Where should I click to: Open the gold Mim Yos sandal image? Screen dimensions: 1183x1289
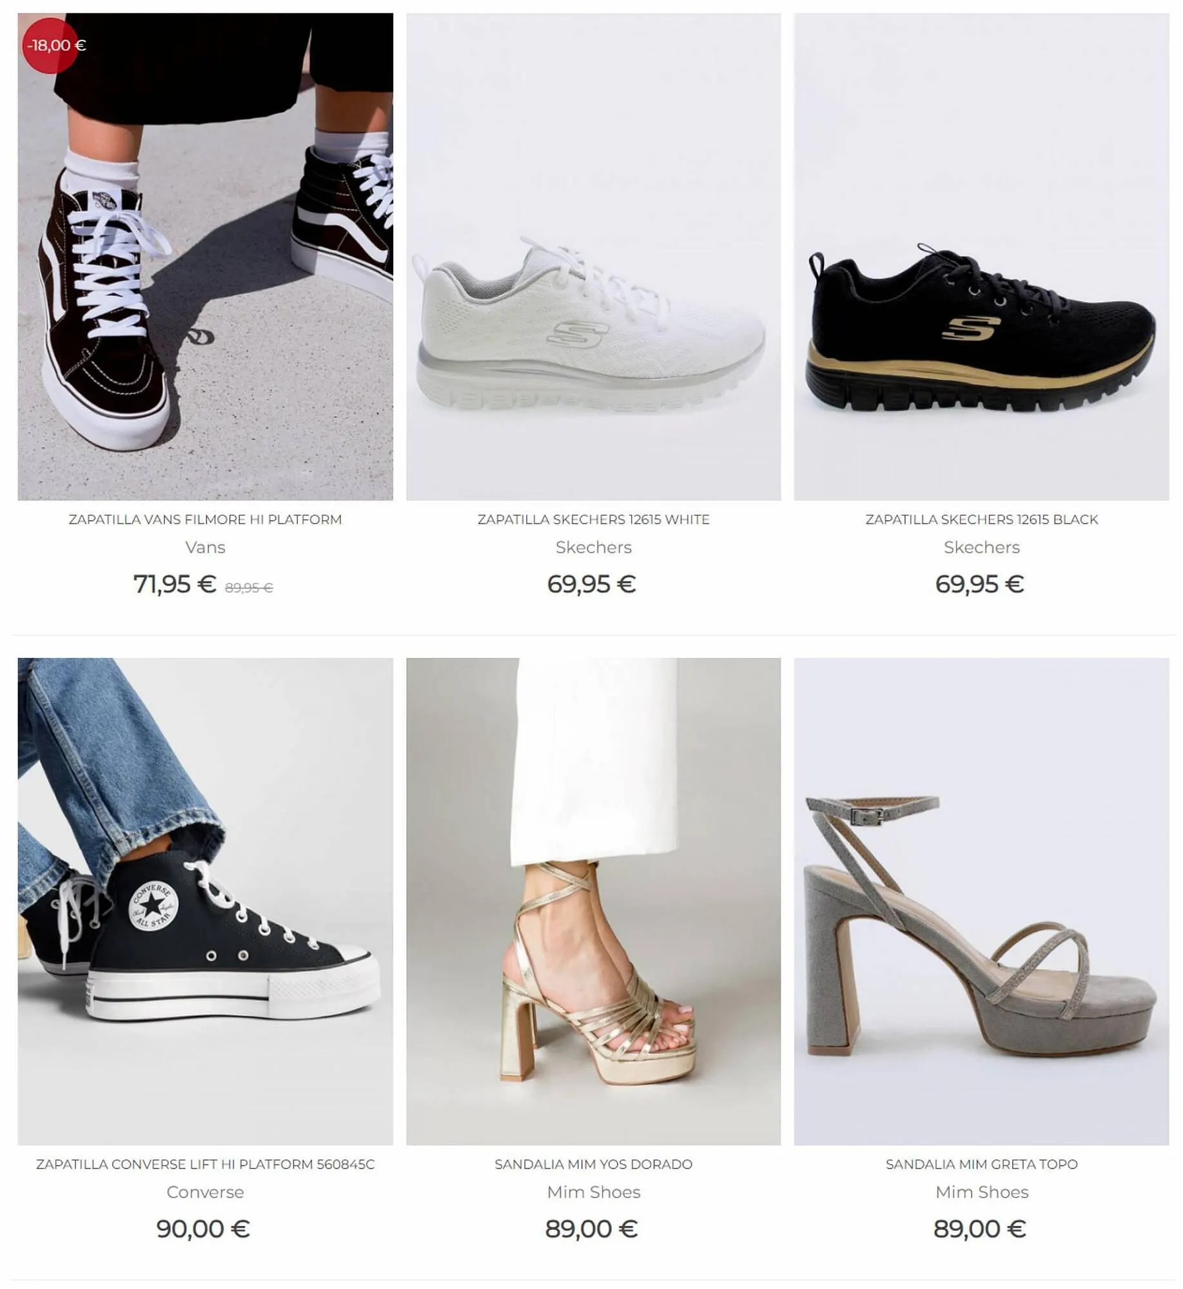pos(593,901)
